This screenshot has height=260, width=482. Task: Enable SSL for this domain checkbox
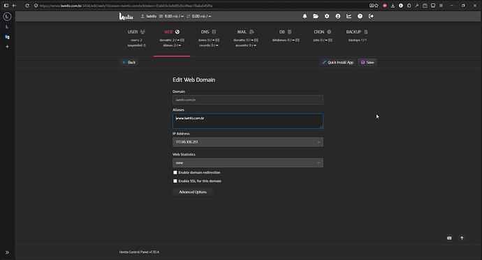pos(175,181)
